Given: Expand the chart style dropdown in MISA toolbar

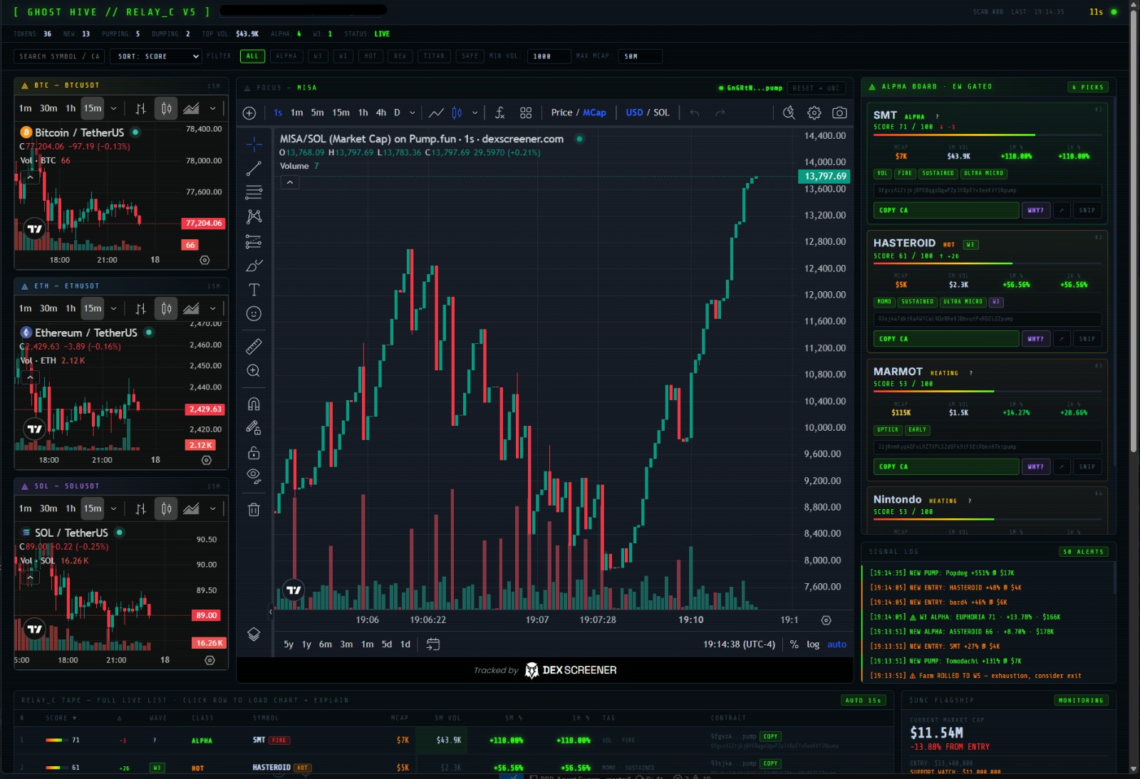Looking at the screenshot, I should [x=475, y=113].
